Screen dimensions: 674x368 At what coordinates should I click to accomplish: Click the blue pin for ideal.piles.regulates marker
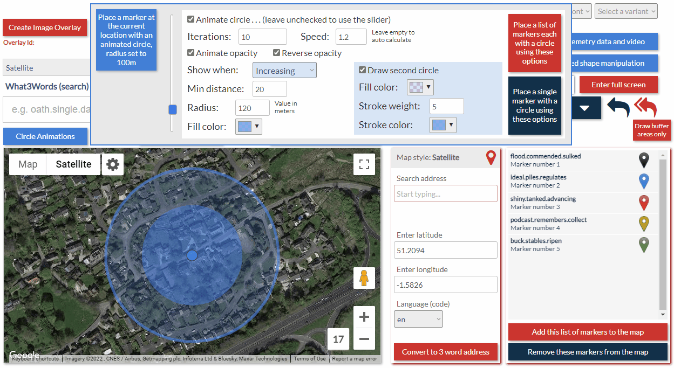tap(644, 182)
